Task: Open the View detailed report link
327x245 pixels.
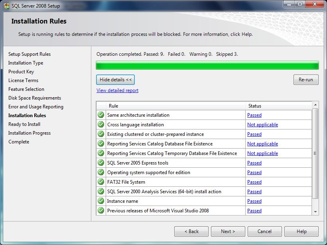Action: coord(117,90)
